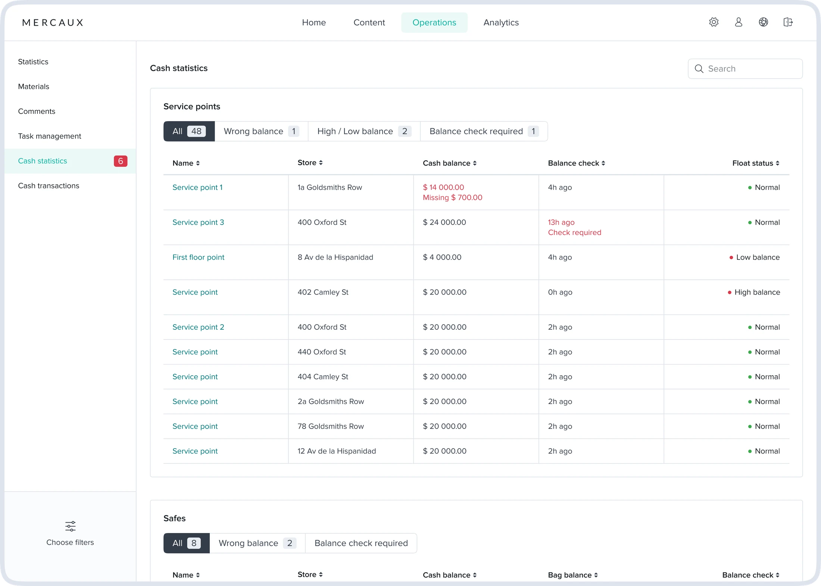Screen dimensions: 821x586
Task: Open Service point at 402 Camley St
Action: tap(195, 292)
